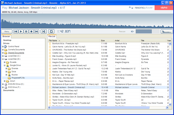Image resolution: width=174 pixels, height=115 pixels.
Task: Select the Google Drive folder icon
Action: (x=7, y=65)
